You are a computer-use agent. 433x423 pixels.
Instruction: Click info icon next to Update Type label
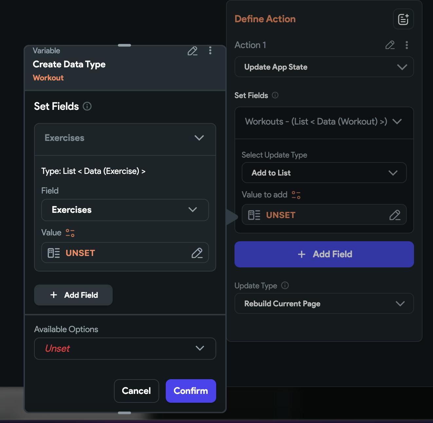tap(285, 285)
